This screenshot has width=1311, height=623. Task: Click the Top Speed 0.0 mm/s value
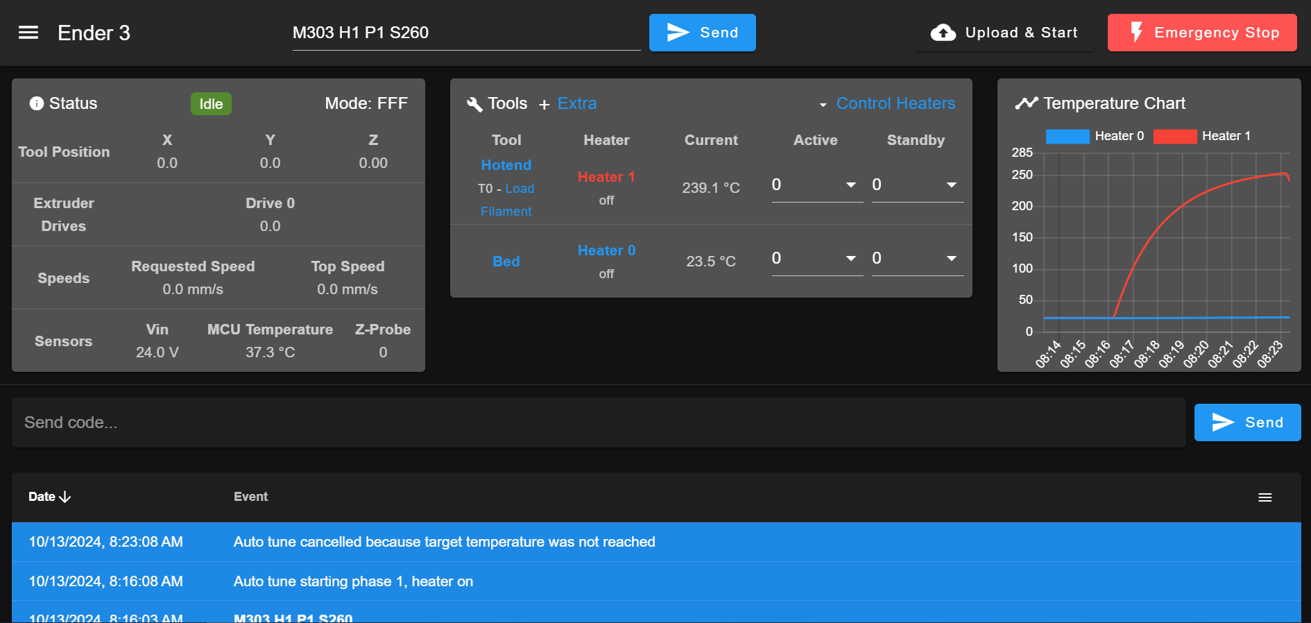click(348, 289)
